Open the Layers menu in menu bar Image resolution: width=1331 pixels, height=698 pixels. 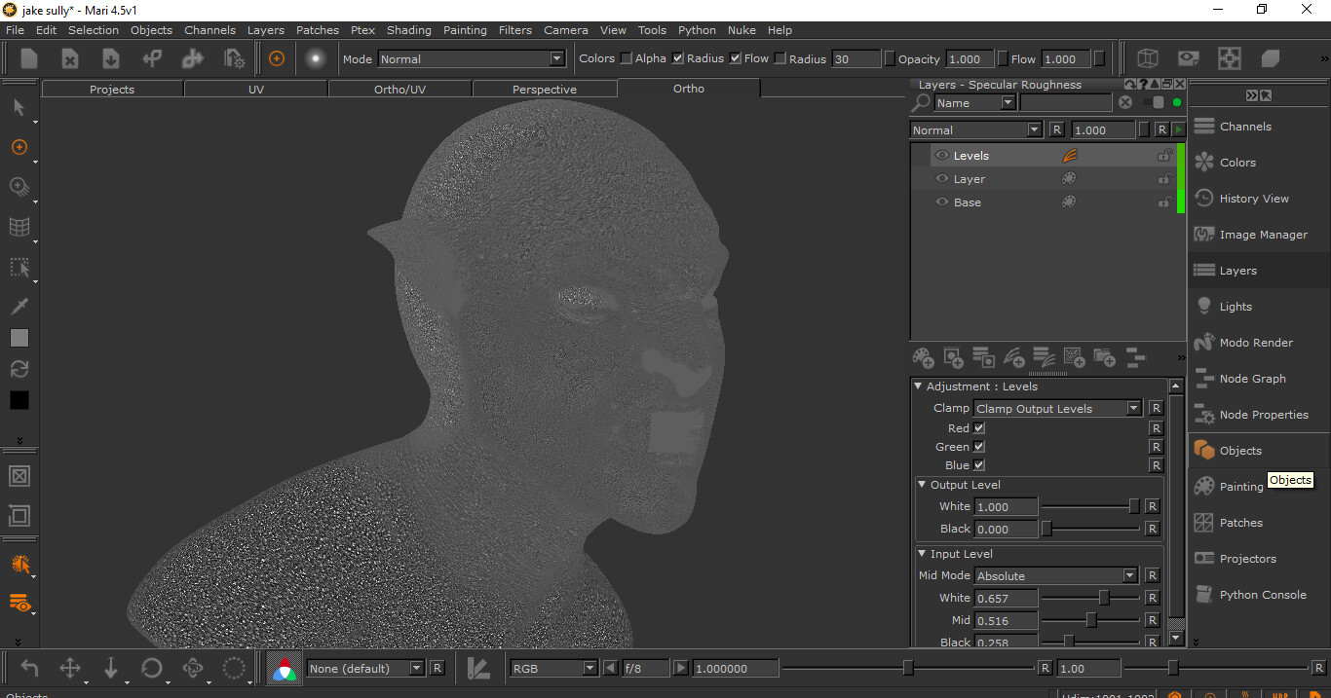tap(265, 30)
